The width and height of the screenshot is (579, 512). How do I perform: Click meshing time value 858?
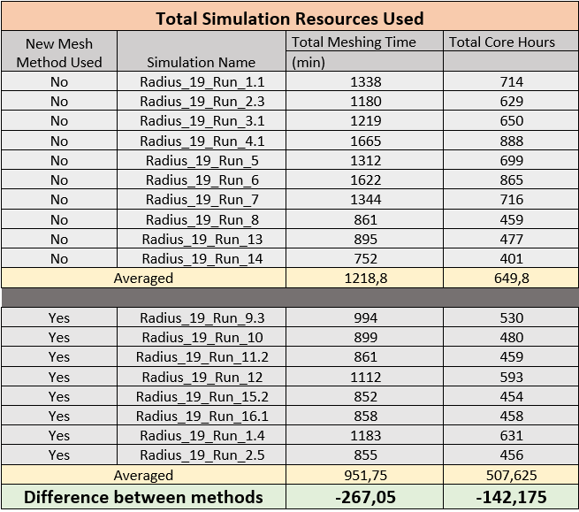pyautogui.click(x=366, y=416)
